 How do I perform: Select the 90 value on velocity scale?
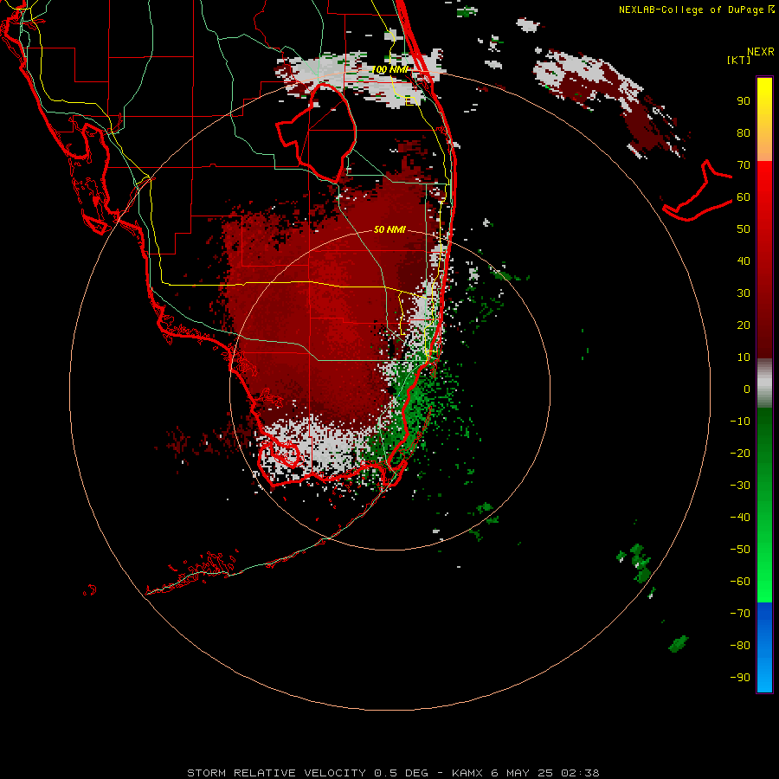click(744, 101)
